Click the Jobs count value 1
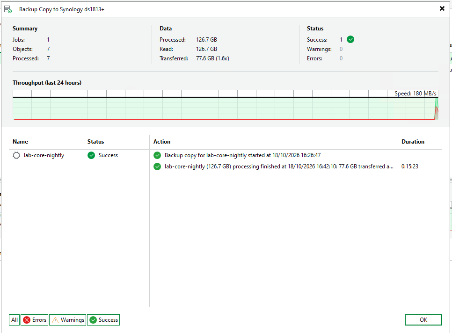Viewport: 452px width, 333px height. point(48,40)
